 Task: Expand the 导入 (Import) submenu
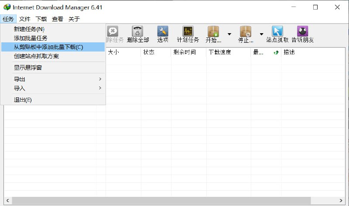point(53,88)
